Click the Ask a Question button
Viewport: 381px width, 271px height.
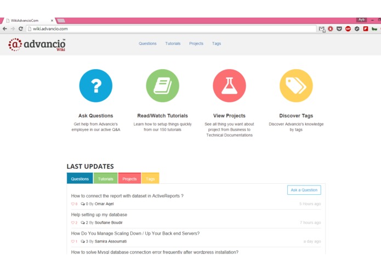[304, 190]
